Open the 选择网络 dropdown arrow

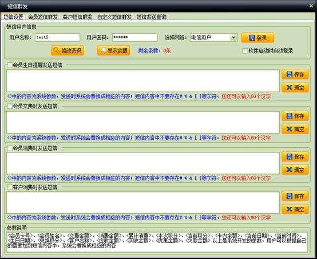tap(234, 37)
